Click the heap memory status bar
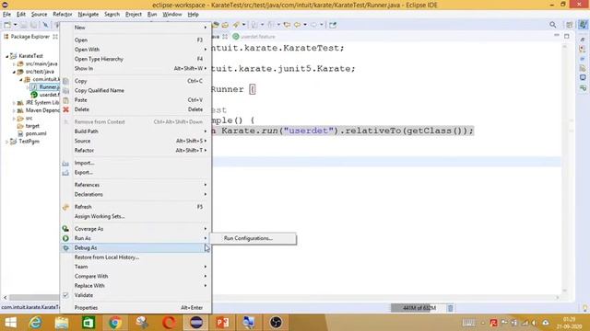 (x=419, y=308)
